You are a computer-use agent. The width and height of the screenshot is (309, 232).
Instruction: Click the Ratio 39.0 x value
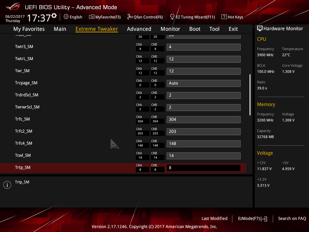(262, 88)
